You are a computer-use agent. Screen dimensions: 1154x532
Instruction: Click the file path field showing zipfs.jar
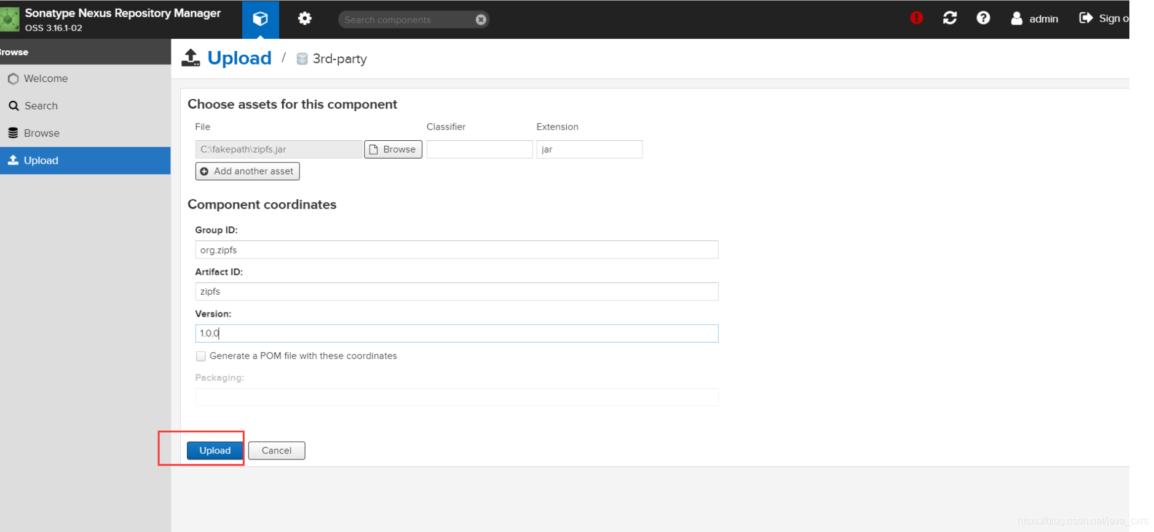(x=279, y=149)
